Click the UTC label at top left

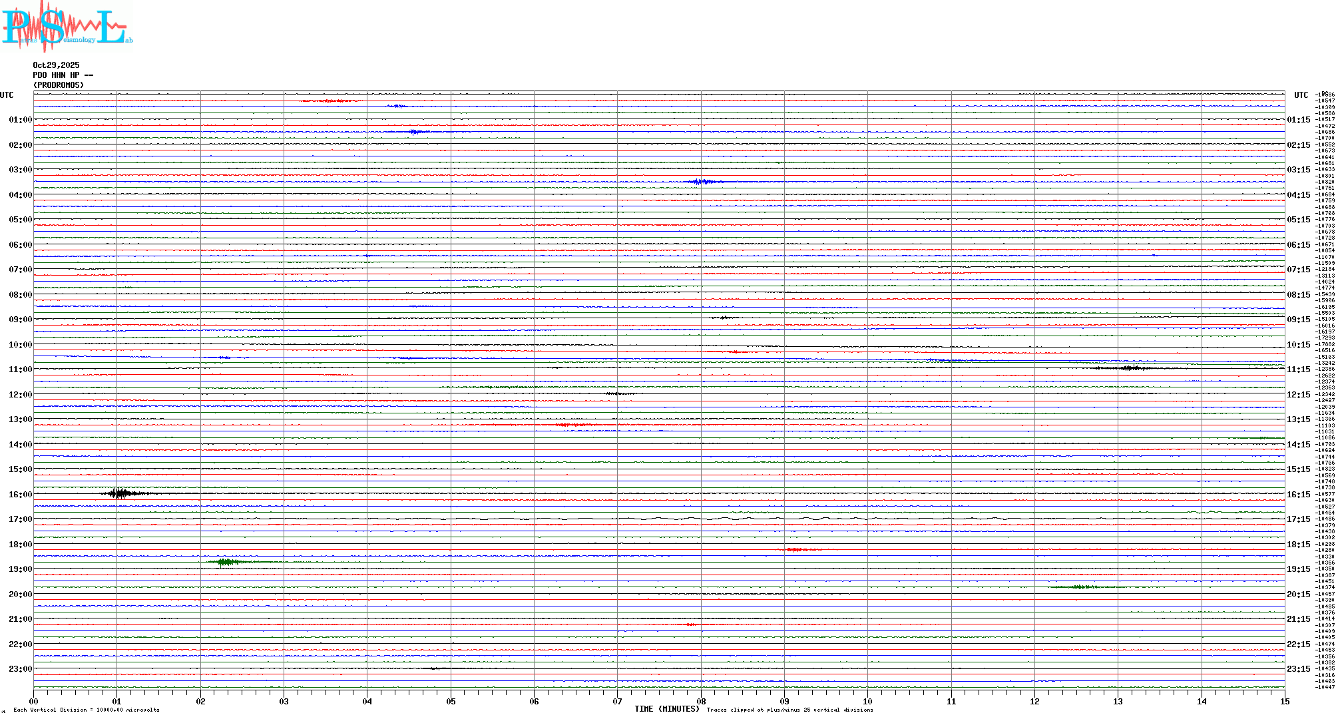7,95
